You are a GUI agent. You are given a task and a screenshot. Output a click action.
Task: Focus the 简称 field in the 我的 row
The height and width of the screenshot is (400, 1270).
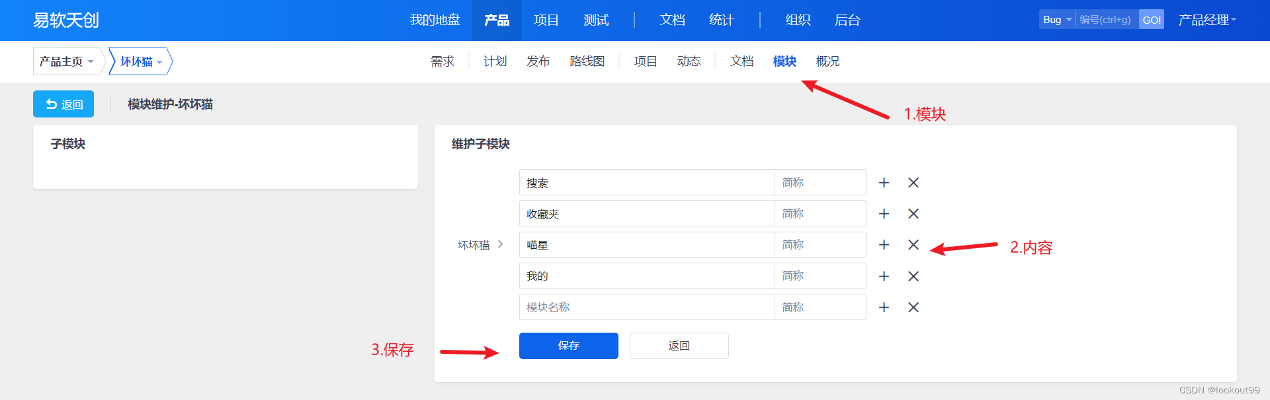(820, 276)
